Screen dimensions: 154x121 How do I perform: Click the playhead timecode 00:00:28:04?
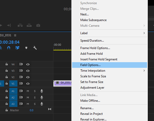pyautogui.click(x=10, y=42)
